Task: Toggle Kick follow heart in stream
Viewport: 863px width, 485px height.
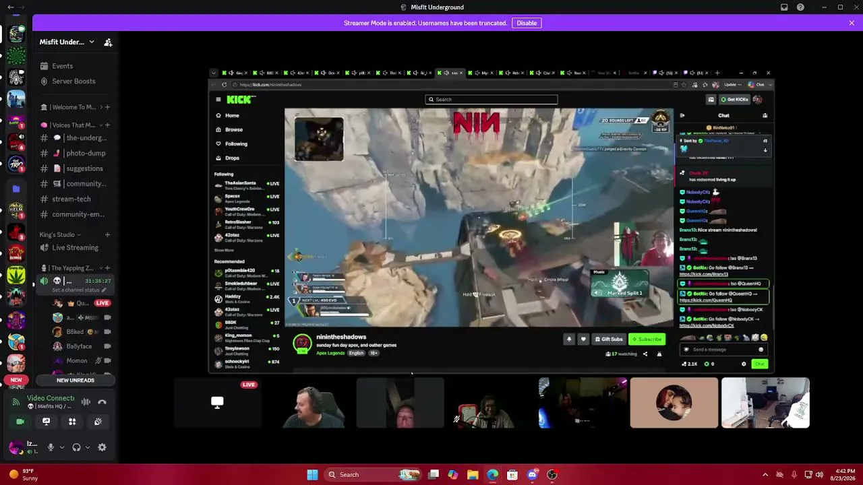Action: 583,339
